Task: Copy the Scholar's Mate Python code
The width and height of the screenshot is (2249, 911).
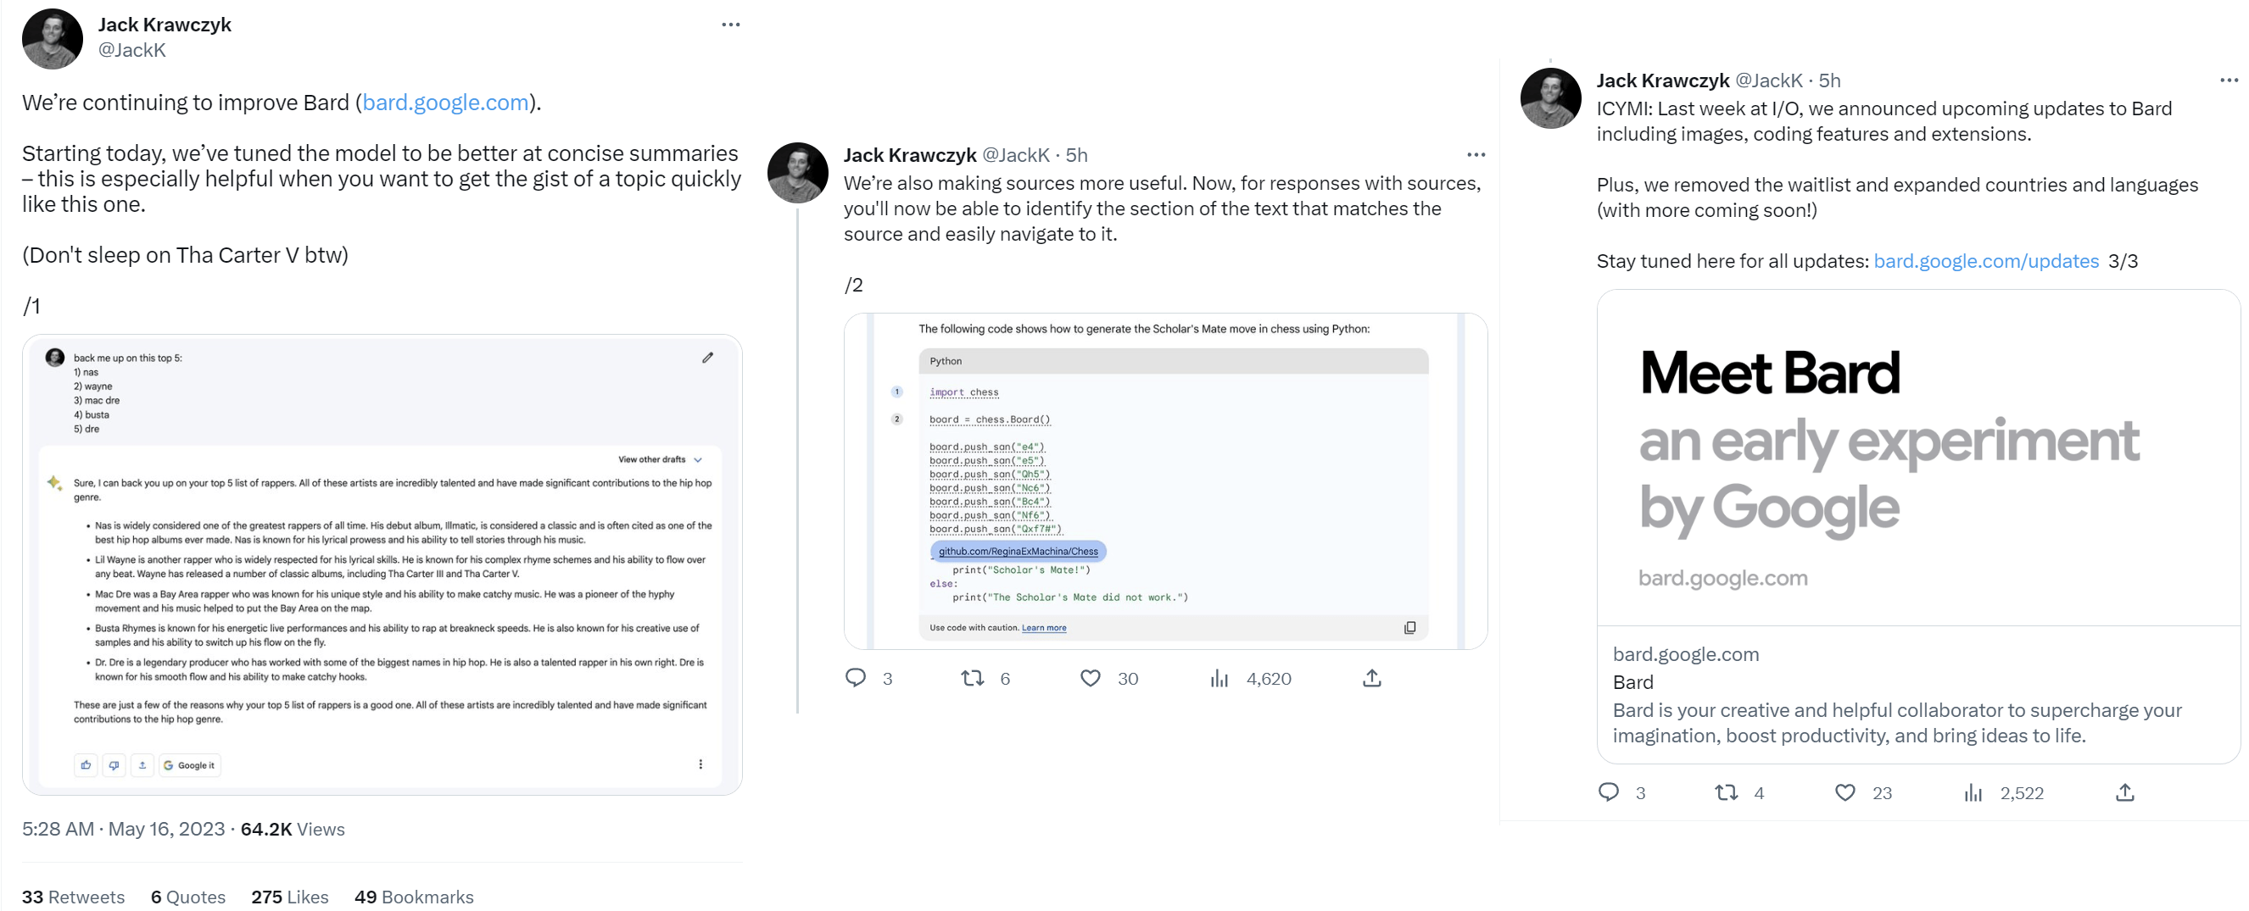Action: click(x=1410, y=627)
